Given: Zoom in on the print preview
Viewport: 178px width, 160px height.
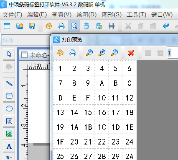Looking at the screenshot, I should click(x=102, y=53).
